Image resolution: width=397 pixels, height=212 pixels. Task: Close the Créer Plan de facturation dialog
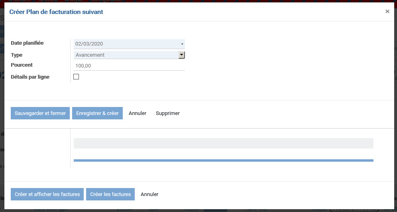(x=387, y=12)
